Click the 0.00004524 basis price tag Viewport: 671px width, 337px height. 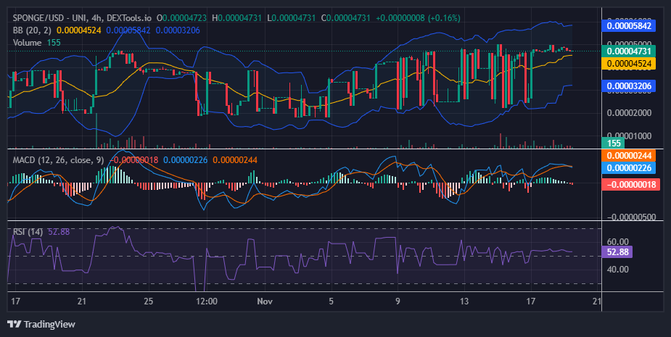pos(629,64)
